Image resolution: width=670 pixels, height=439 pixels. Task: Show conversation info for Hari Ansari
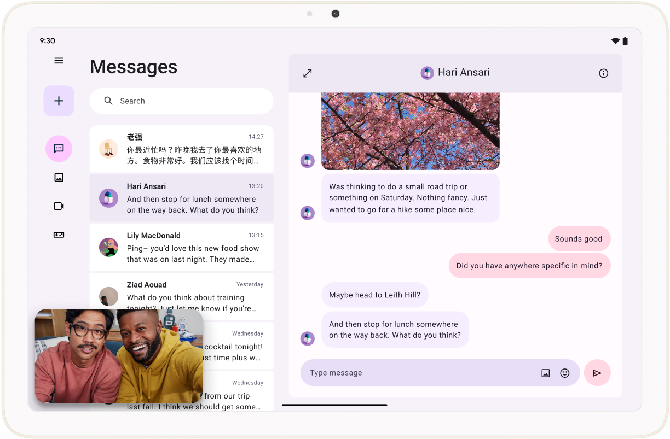603,73
